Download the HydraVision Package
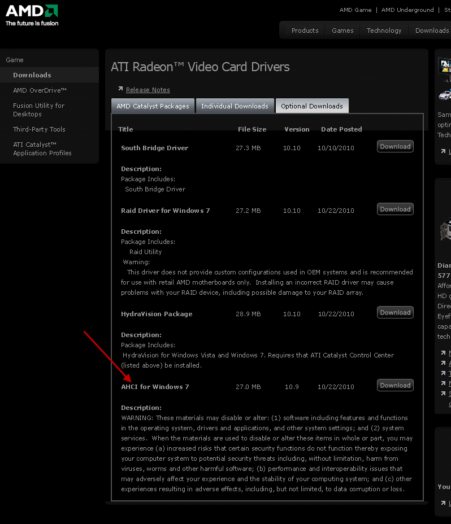This screenshot has width=451, height=524. (x=395, y=312)
